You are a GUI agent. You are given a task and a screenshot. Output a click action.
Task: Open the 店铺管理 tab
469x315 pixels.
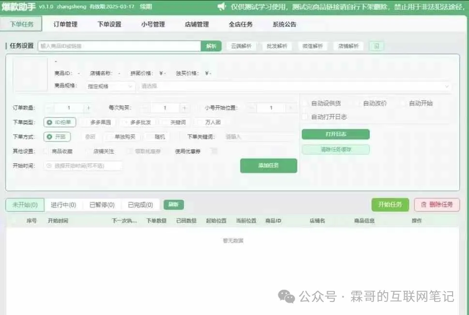pyautogui.click(x=197, y=24)
